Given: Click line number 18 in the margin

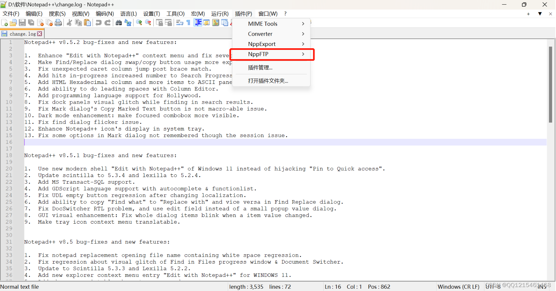Looking at the screenshot, I should click(x=9, y=155).
